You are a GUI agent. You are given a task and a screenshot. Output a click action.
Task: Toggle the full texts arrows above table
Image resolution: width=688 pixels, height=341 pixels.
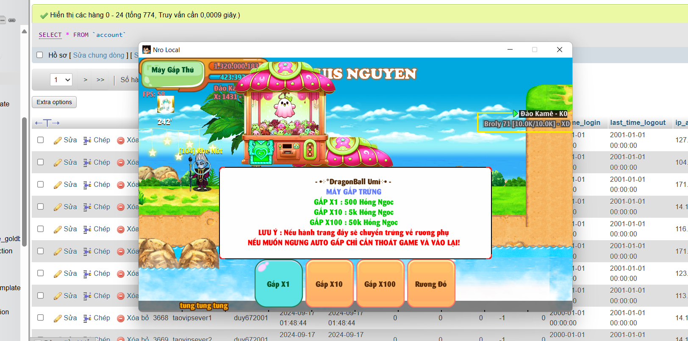point(47,123)
